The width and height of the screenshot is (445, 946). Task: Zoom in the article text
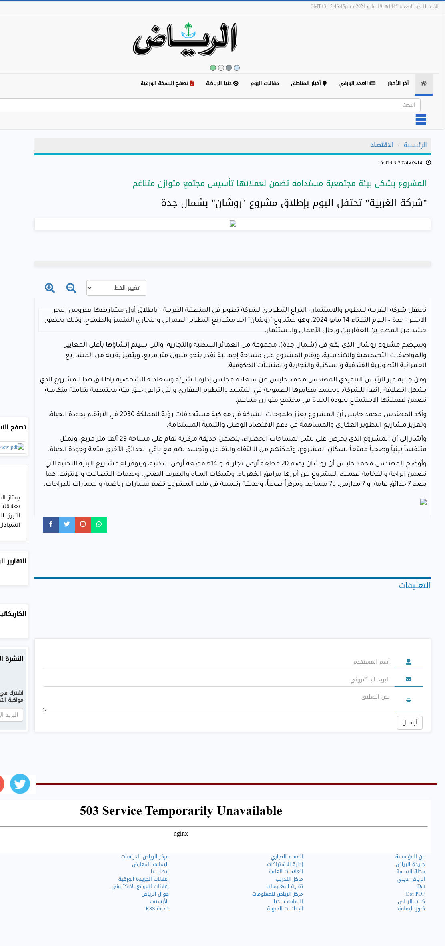coord(50,288)
